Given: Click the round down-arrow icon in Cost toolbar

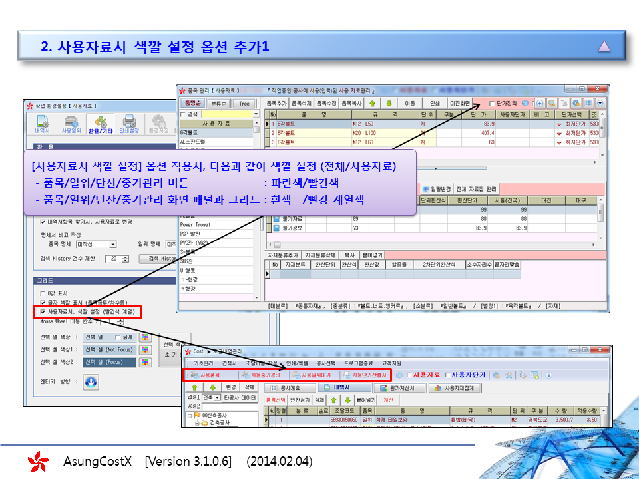Looking at the screenshot, I should coord(549,375).
